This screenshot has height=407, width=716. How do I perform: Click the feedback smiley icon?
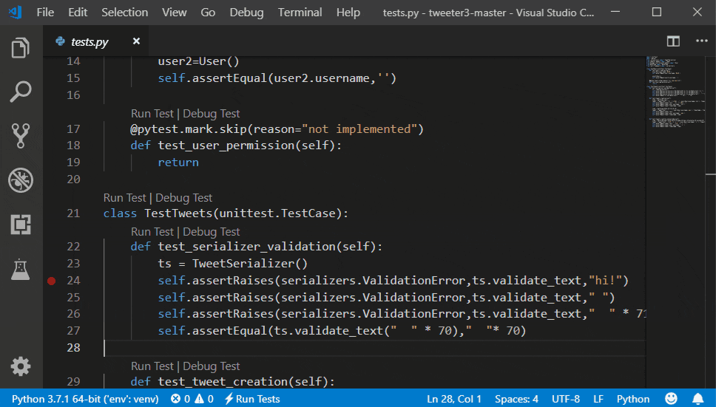tap(672, 399)
